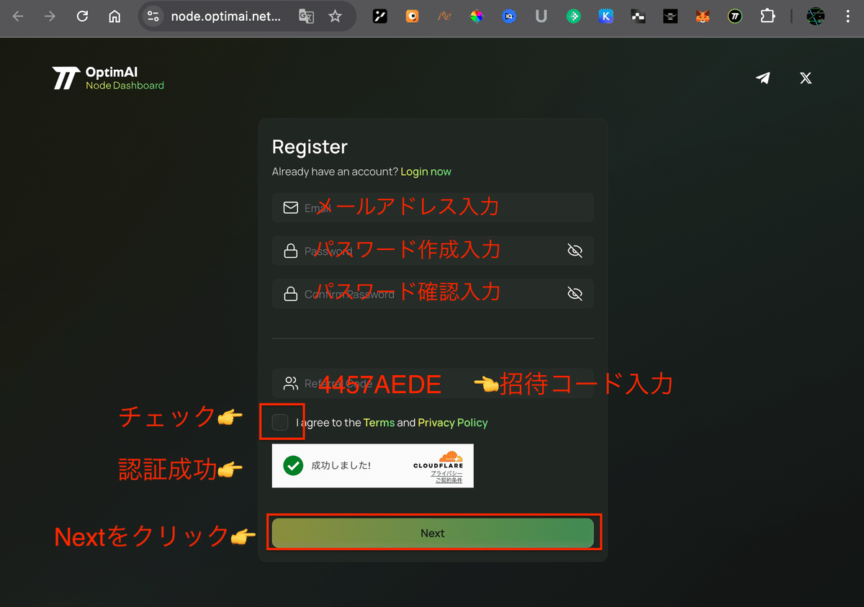This screenshot has width=864, height=607.
Task: Click the OptimAI Node Dashboard logo
Action: point(107,77)
